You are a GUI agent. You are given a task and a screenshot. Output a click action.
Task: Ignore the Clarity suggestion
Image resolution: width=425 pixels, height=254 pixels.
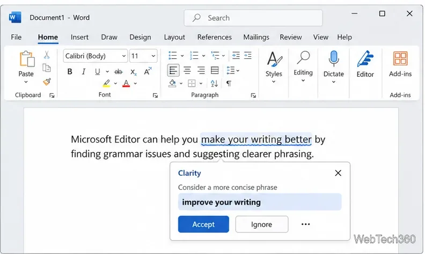pyautogui.click(x=261, y=224)
